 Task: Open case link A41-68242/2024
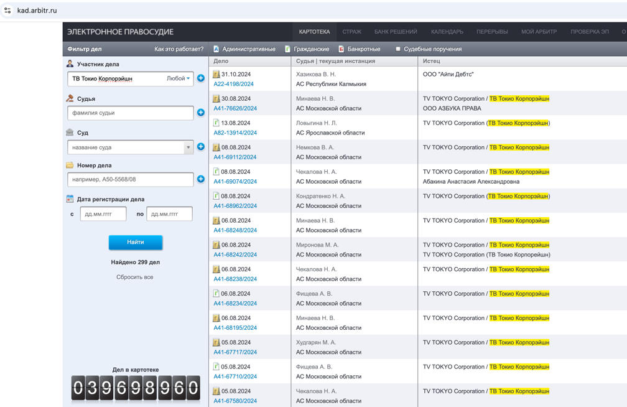[x=235, y=255]
